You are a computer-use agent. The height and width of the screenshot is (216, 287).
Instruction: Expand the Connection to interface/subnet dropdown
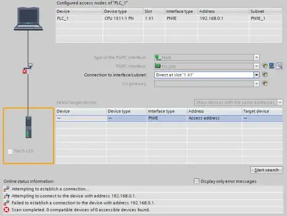coord(256,75)
